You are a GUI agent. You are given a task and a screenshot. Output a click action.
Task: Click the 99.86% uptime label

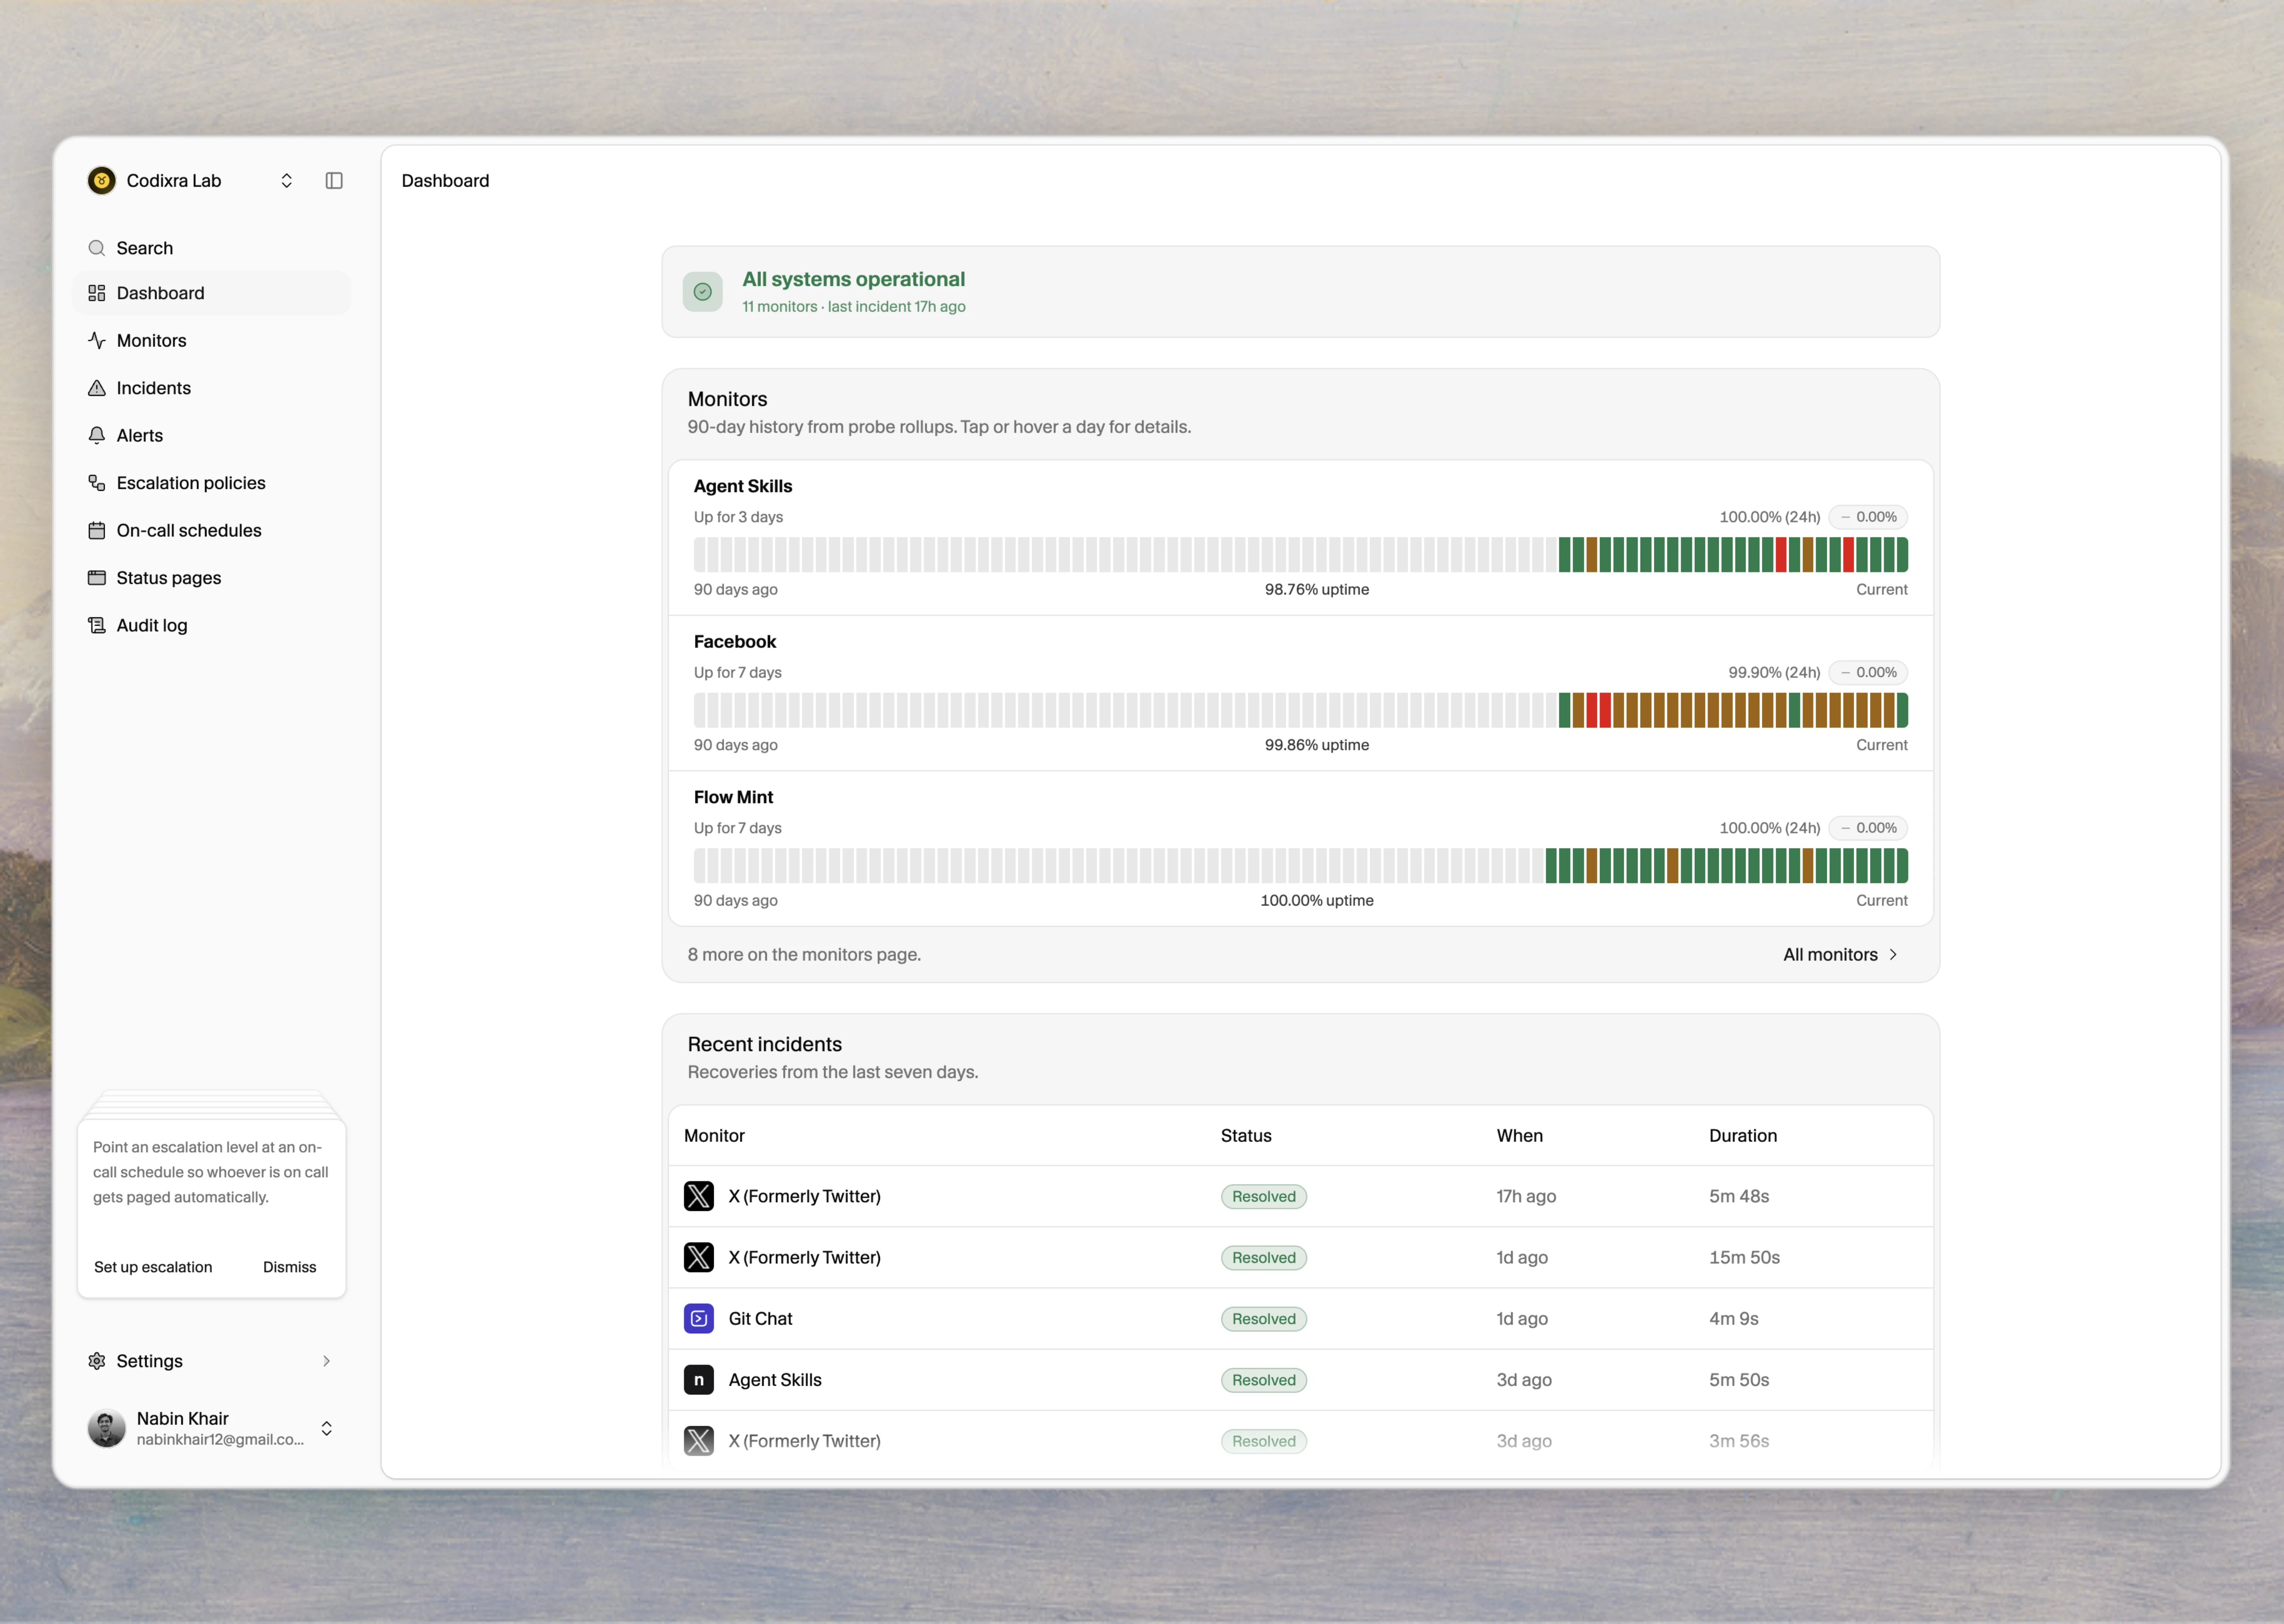pos(1316,745)
